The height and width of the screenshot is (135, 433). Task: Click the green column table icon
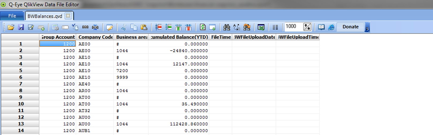pos(178,27)
